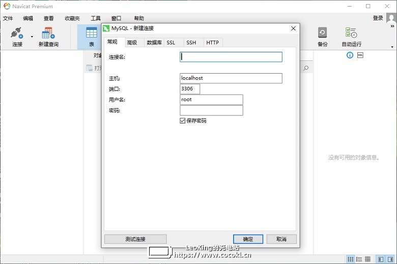The width and height of the screenshot is (397, 264).
Task: Click the 自动运行 (Automation) toolbar icon
Action: [x=351, y=37]
